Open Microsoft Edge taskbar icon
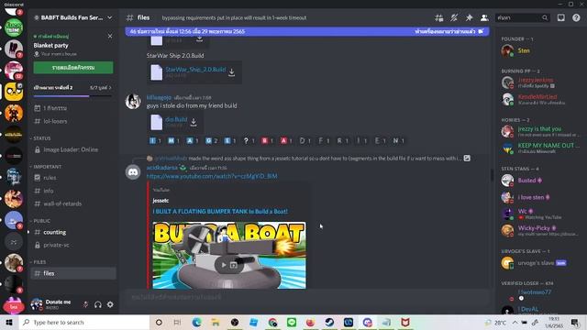Viewport: 587px width, 330px height. pyautogui.click(x=196, y=322)
